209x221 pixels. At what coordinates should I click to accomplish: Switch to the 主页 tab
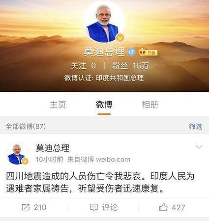coord(58,105)
